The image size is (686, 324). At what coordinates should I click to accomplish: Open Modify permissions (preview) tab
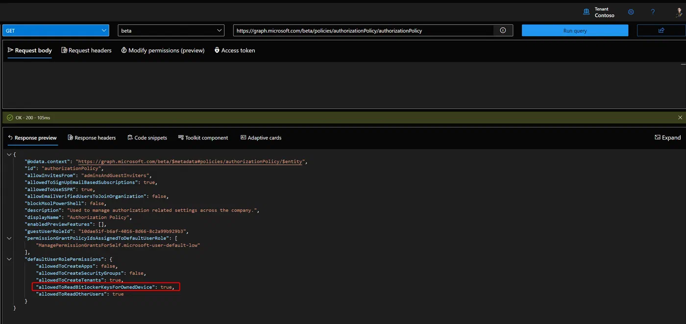(163, 50)
